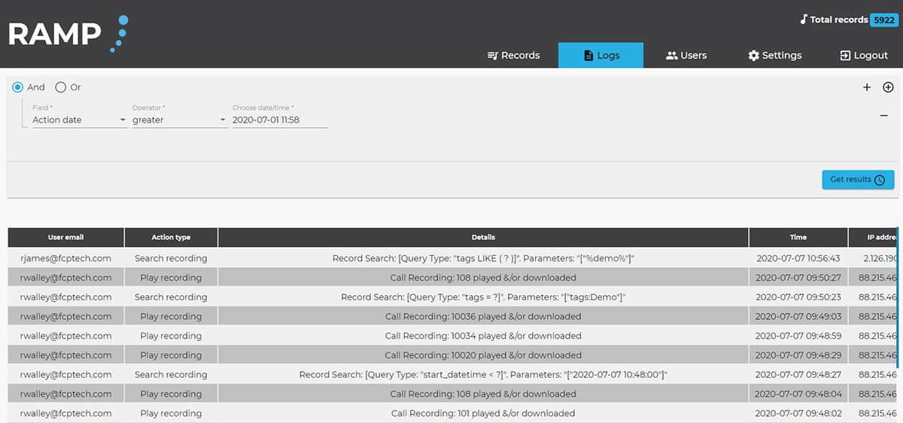
Task: Open the Field dropdown showing Action date
Action: pyautogui.click(x=79, y=120)
